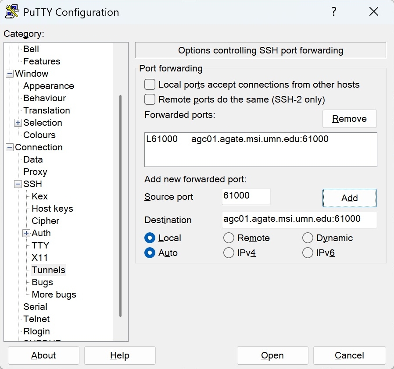
Task: Collapse the Window tree node
Action: (x=10, y=74)
